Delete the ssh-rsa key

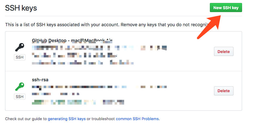tap(223, 91)
